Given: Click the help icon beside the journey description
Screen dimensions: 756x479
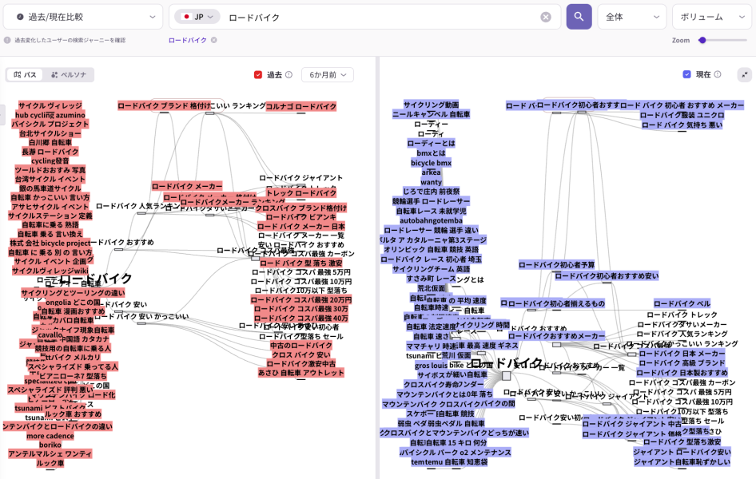Looking at the screenshot, I should coord(7,40).
